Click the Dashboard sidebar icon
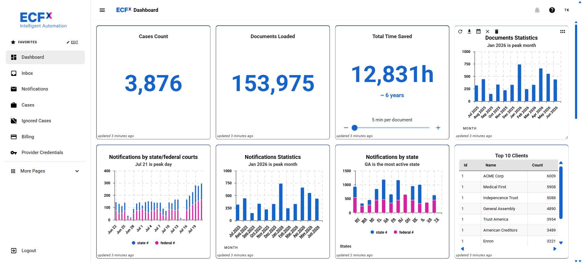The width and height of the screenshot is (582, 263). tap(14, 57)
